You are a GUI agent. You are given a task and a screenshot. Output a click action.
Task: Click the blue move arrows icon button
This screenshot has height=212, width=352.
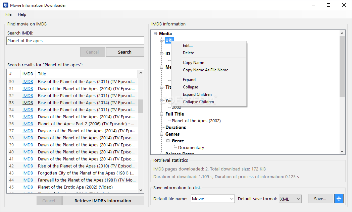[x=339, y=199]
